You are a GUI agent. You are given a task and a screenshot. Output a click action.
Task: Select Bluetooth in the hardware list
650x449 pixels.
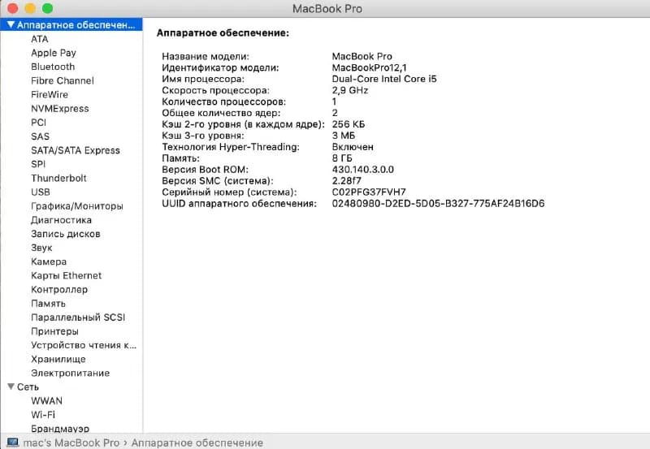[x=53, y=67]
